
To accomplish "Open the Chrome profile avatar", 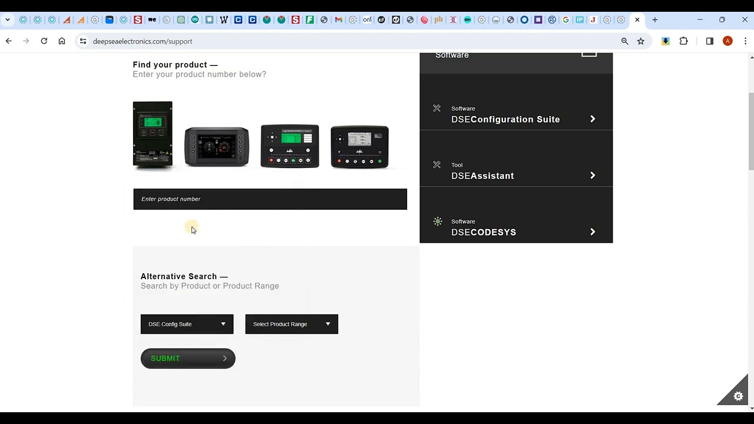I will [x=727, y=41].
